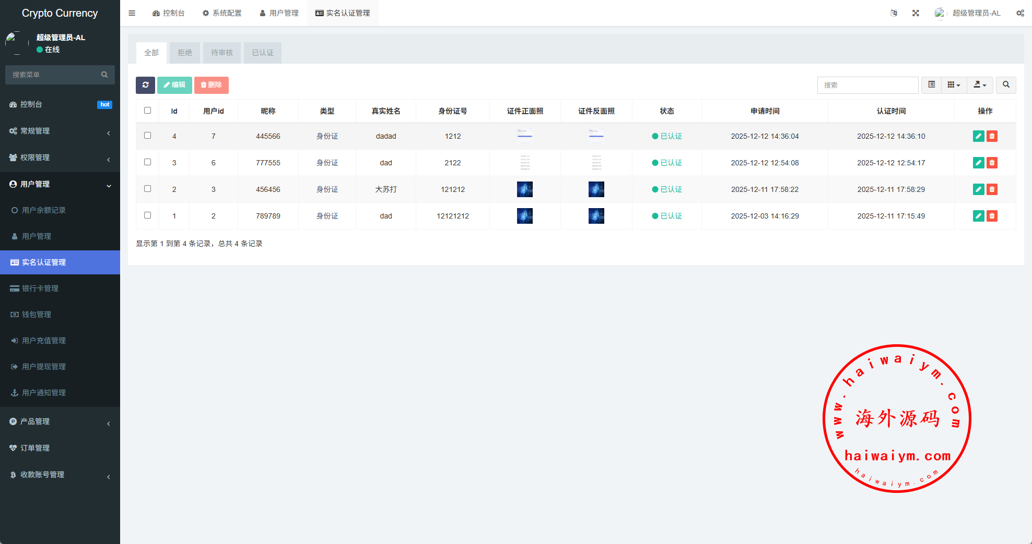Click the red 删除 button
Viewport: 1032px width, 544px height.
click(x=212, y=85)
